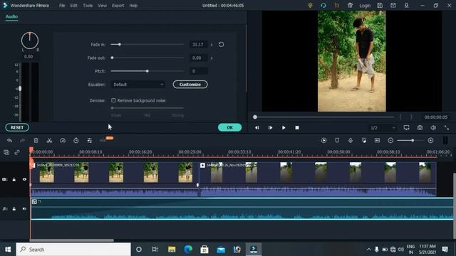Image resolution: width=456 pixels, height=256 pixels.
Task: Open the shopping cart icon
Action: (x=336, y=6)
